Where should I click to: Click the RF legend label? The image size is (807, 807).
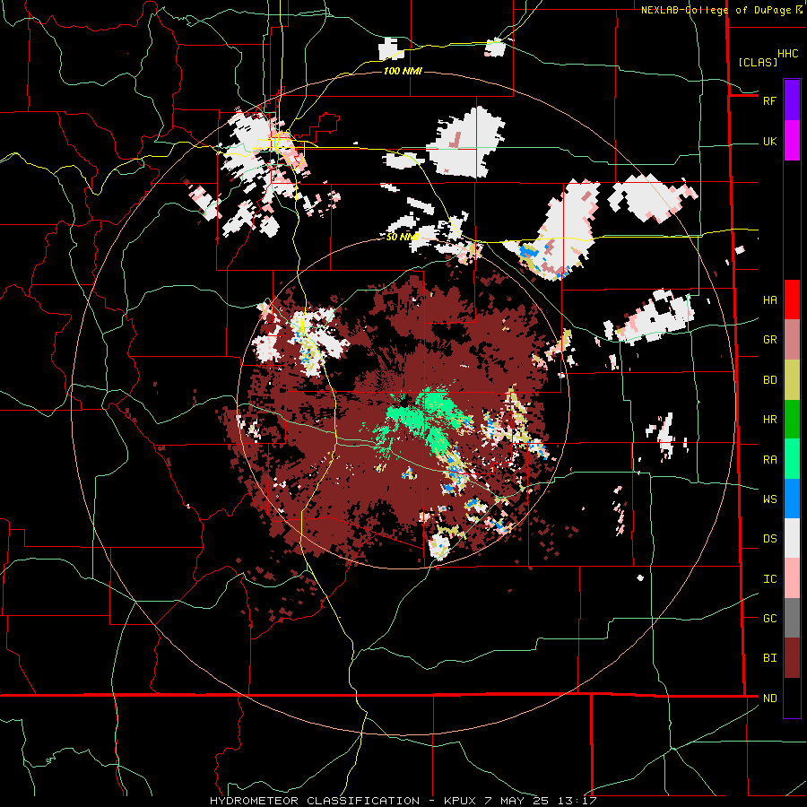click(769, 100)
